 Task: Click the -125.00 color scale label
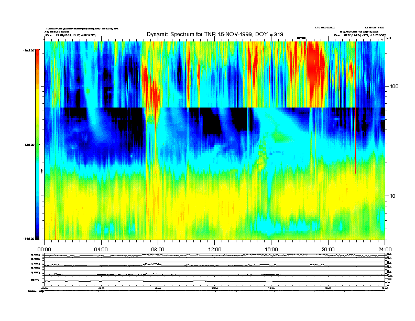tap(29, 145)
